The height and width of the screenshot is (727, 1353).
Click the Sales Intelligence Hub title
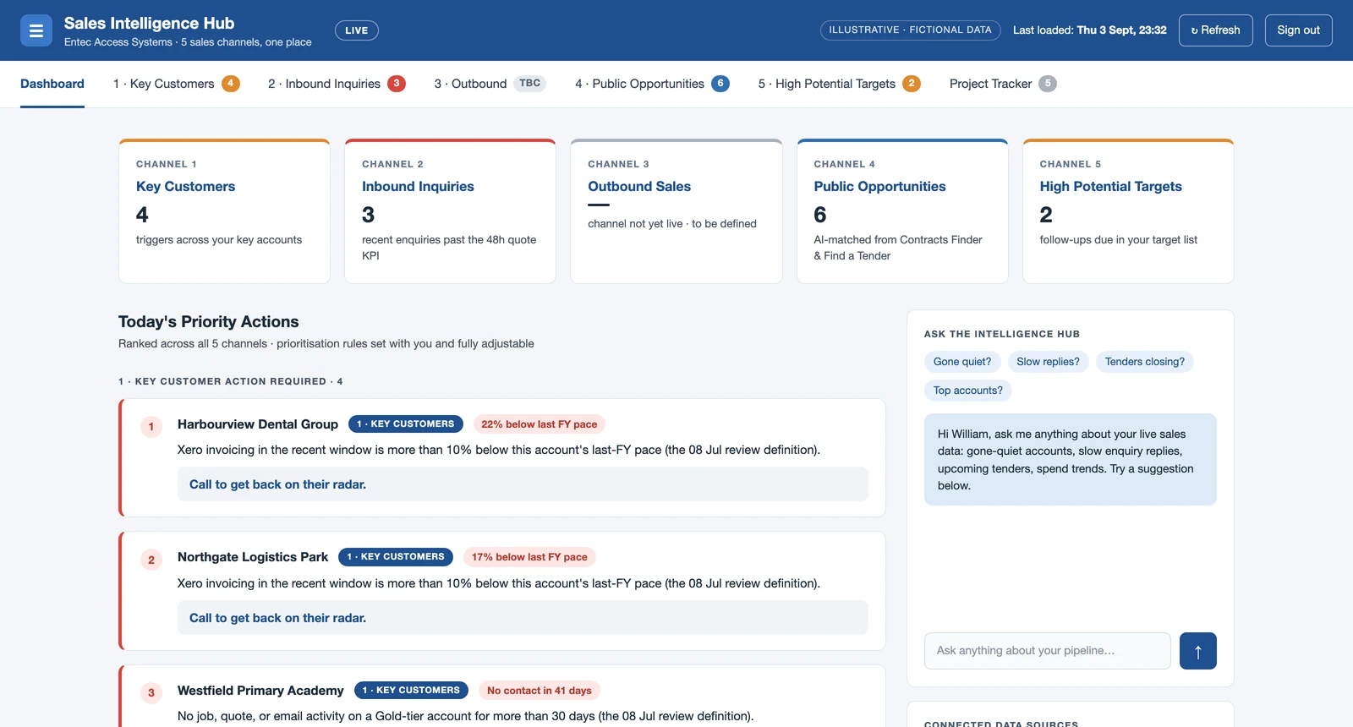click(x=149, y=24)
